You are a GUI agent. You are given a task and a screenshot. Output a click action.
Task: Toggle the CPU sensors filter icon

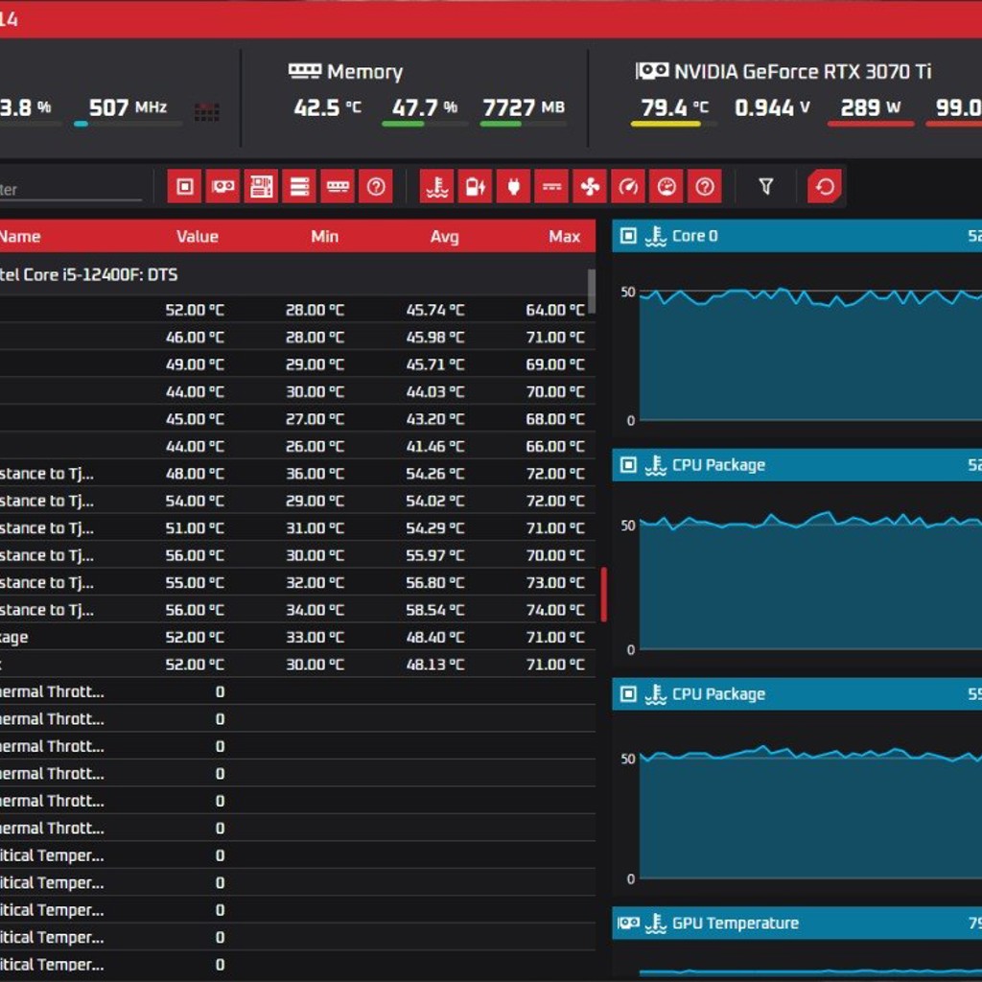pos(184,186)
